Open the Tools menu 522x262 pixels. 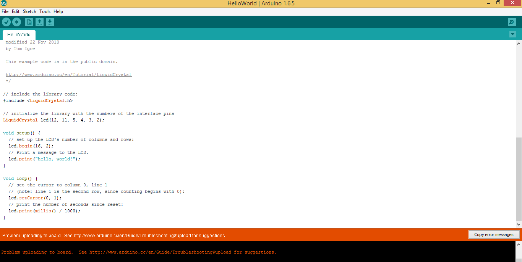(x=45, y=11)
